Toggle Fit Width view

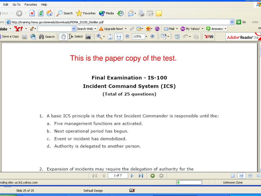[119, 37]
